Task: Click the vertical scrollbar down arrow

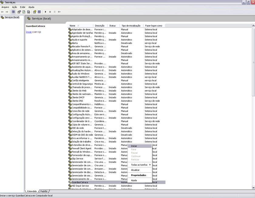Action: [253, 187]
